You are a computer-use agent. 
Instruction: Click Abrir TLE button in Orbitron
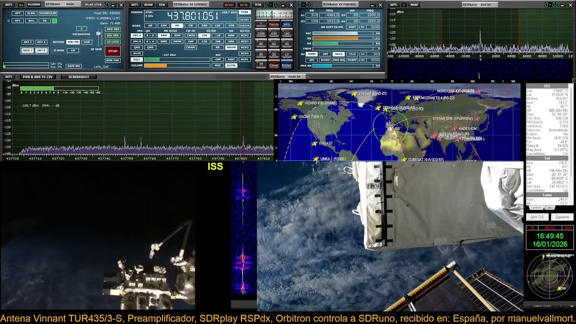click(x=537, y=217)
